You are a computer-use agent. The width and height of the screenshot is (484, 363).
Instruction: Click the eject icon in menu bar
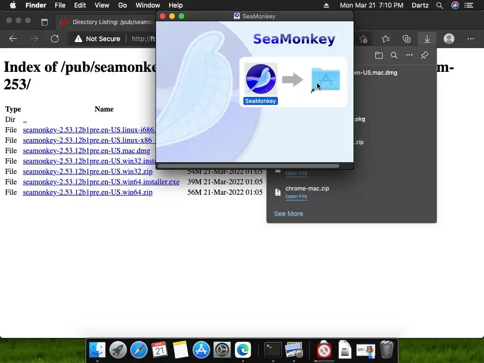click(326, 5)
